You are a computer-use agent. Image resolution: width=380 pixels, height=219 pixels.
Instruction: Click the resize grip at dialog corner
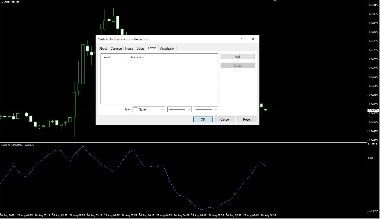[258, 123]
